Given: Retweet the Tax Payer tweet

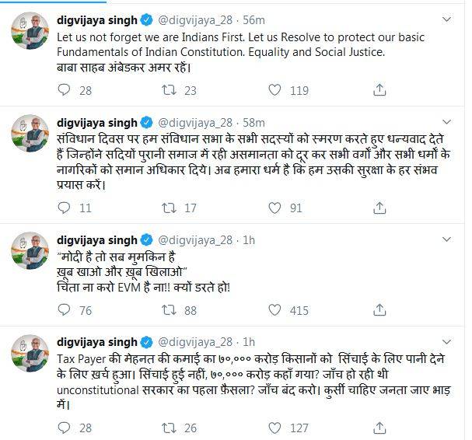Looking at the screenshot, I should pyautogui.click(x=166, y=427).
